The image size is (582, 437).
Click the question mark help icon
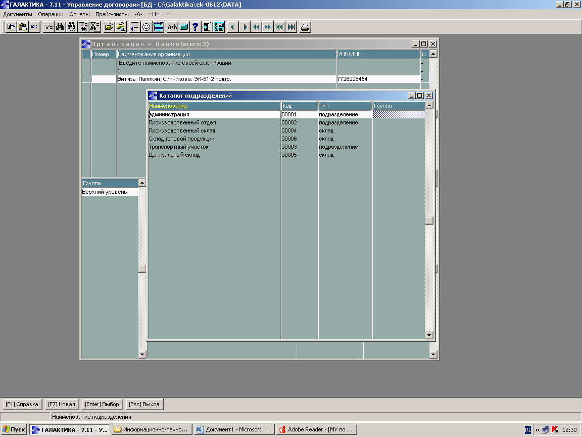(196, 27)
